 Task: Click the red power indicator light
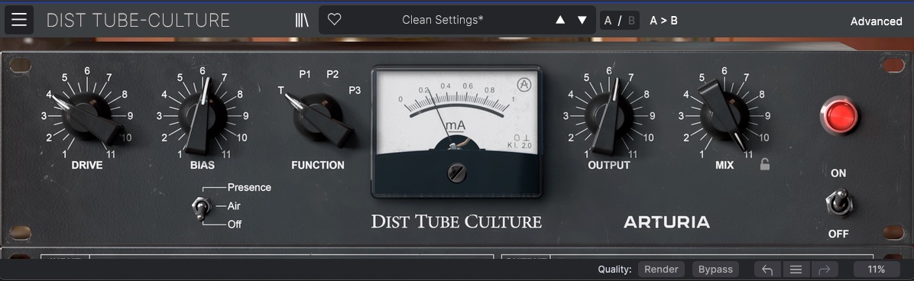[x=840, y=116]
